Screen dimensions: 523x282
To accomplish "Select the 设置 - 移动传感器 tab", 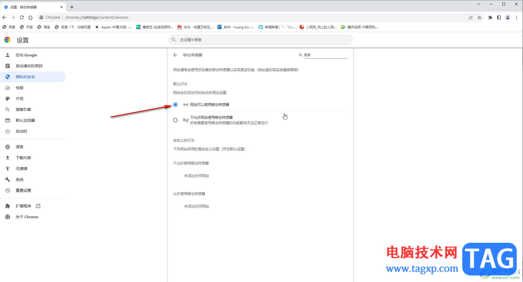I will [33, 7].
